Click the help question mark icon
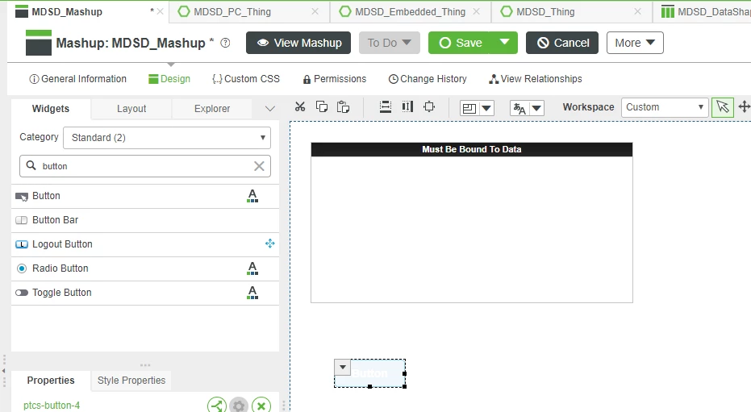Screen dimensions: 751x412 pos(225,43)
